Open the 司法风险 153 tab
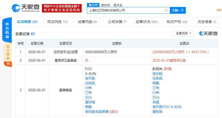Image resolution: width=222 pixels, height=118 pixels. (x=57, y=22)
